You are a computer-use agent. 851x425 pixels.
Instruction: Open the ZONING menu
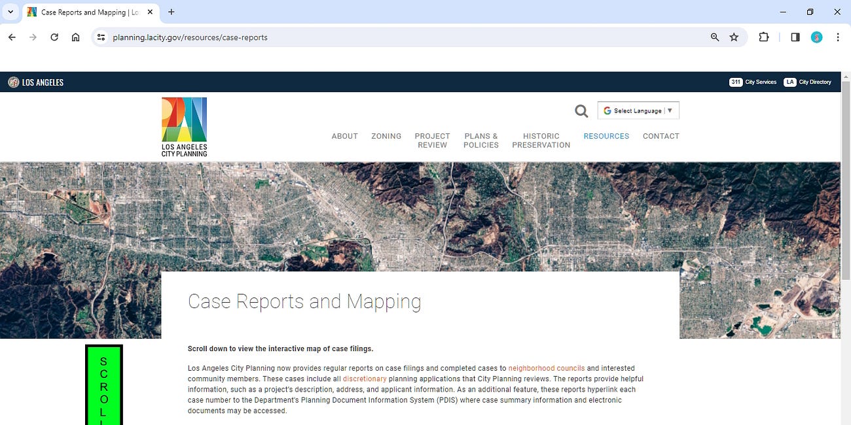[x=386, y=136]
